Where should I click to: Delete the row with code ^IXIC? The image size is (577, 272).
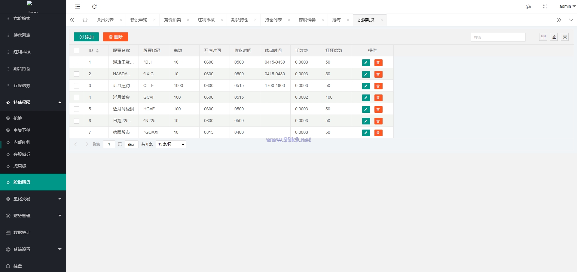click(378, 74)
